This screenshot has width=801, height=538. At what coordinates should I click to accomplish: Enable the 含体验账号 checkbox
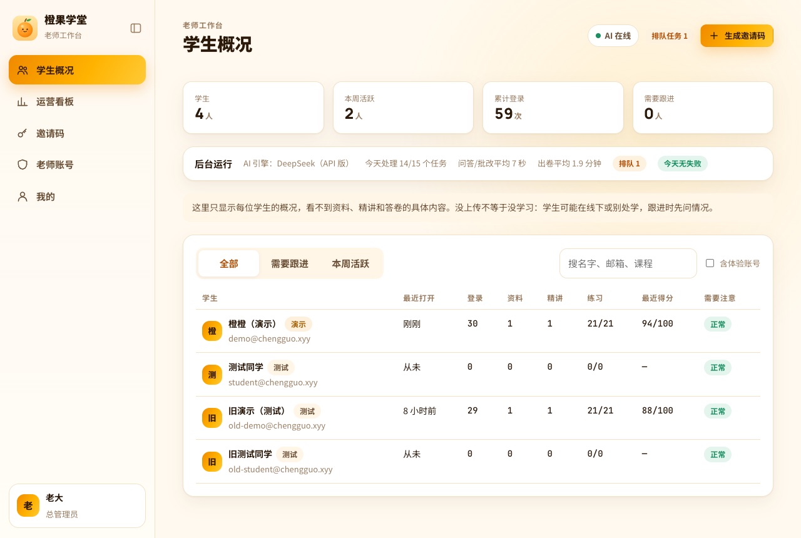tap(710, 263)
